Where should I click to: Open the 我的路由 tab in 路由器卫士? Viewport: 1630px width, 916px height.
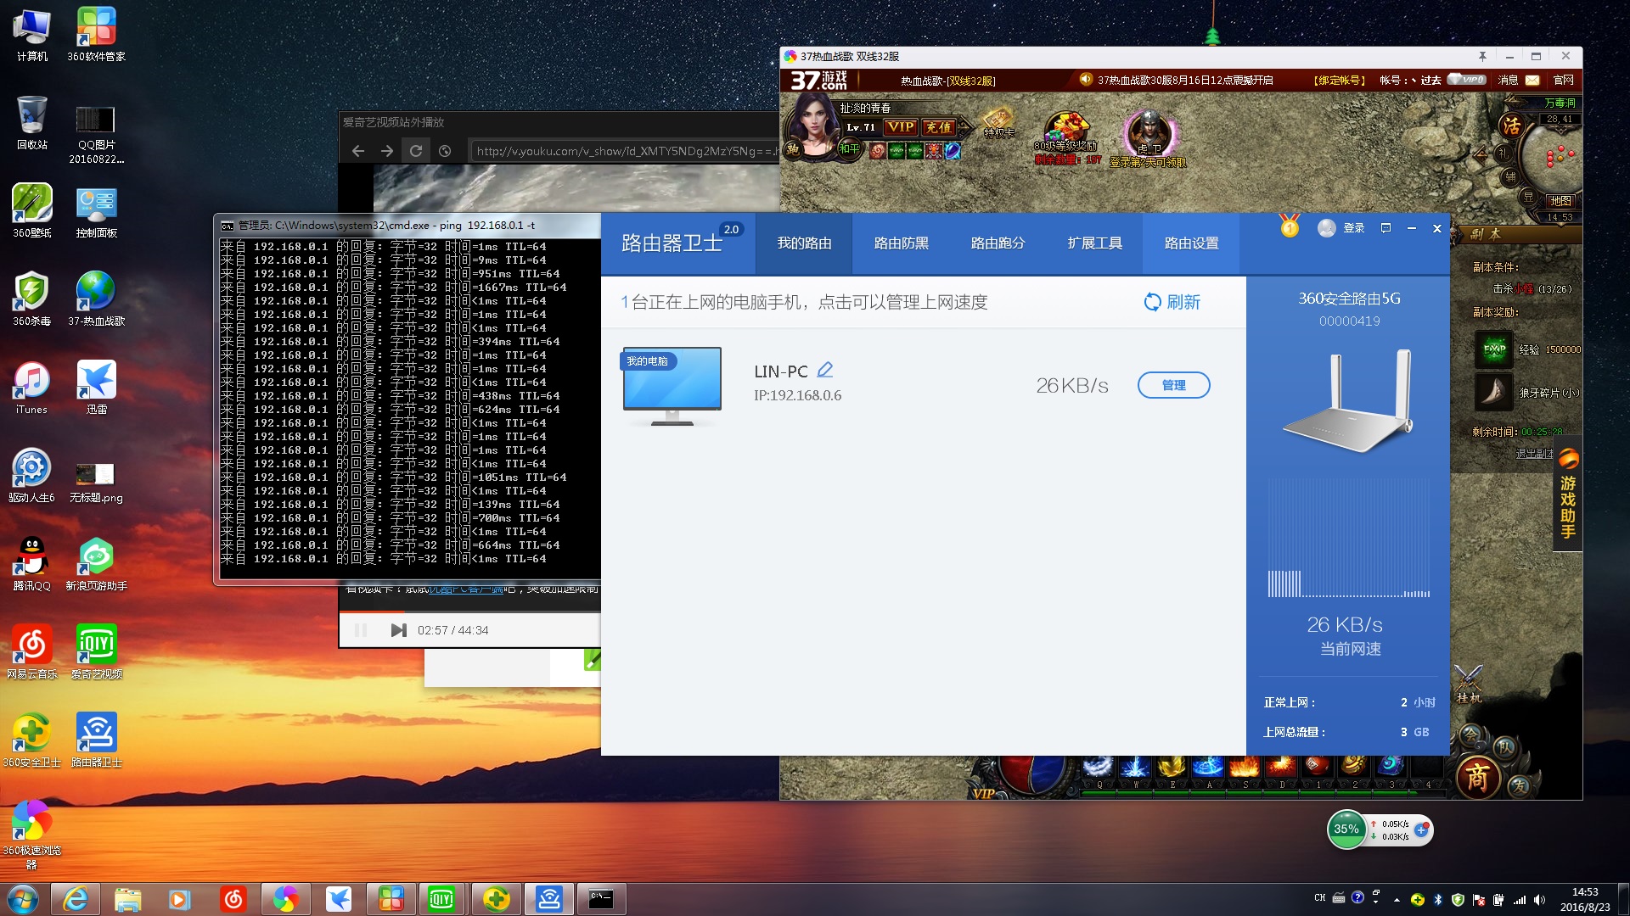pyautogui.click(x=804, y=243)
